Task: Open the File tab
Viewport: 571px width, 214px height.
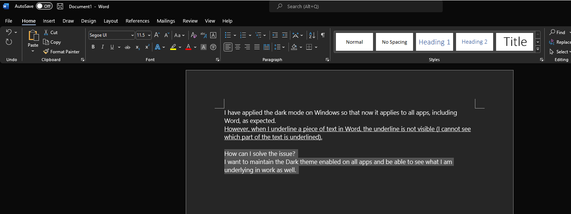Action: pos(9,21)
